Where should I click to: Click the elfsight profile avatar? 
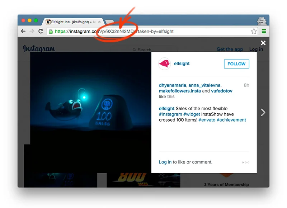[x=165, y=64]
